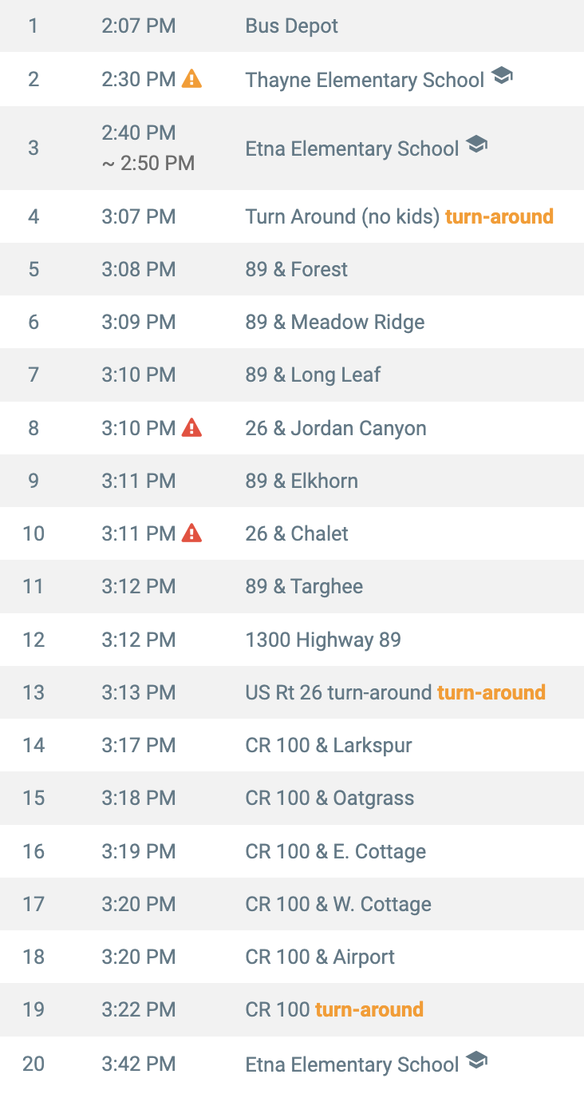Select 1300 Highway 89 stop
The height and width of the screenshot is (1094, 584).
pyautogui.click(x=292, y=640)
